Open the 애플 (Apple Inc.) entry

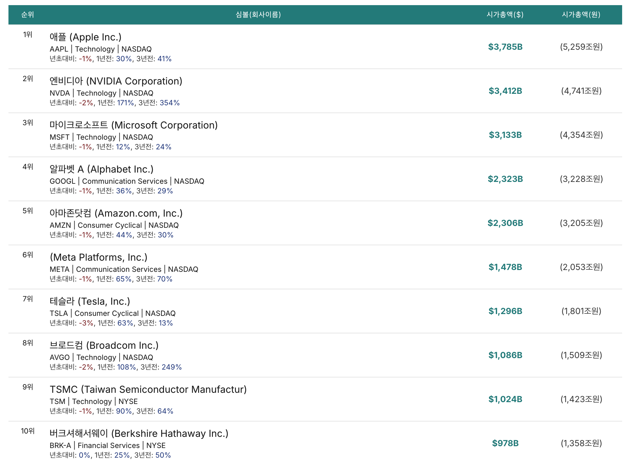[85, 37]
